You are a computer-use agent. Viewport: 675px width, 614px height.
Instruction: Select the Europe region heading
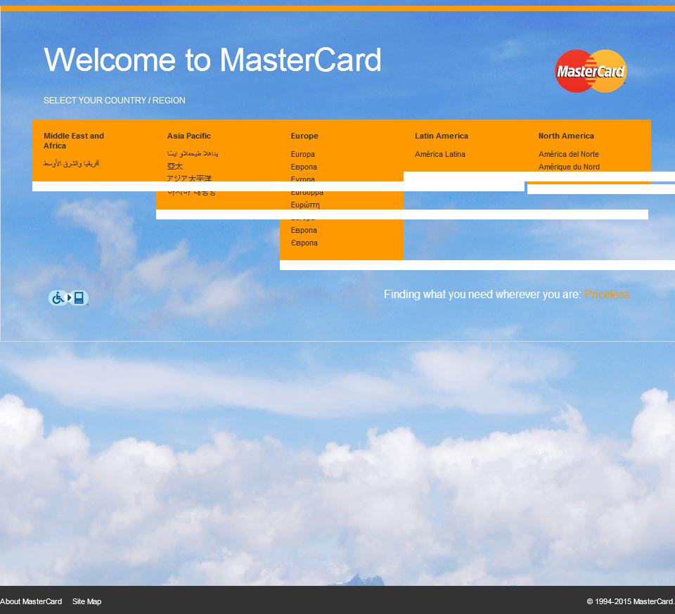click(x=304, y=136)
